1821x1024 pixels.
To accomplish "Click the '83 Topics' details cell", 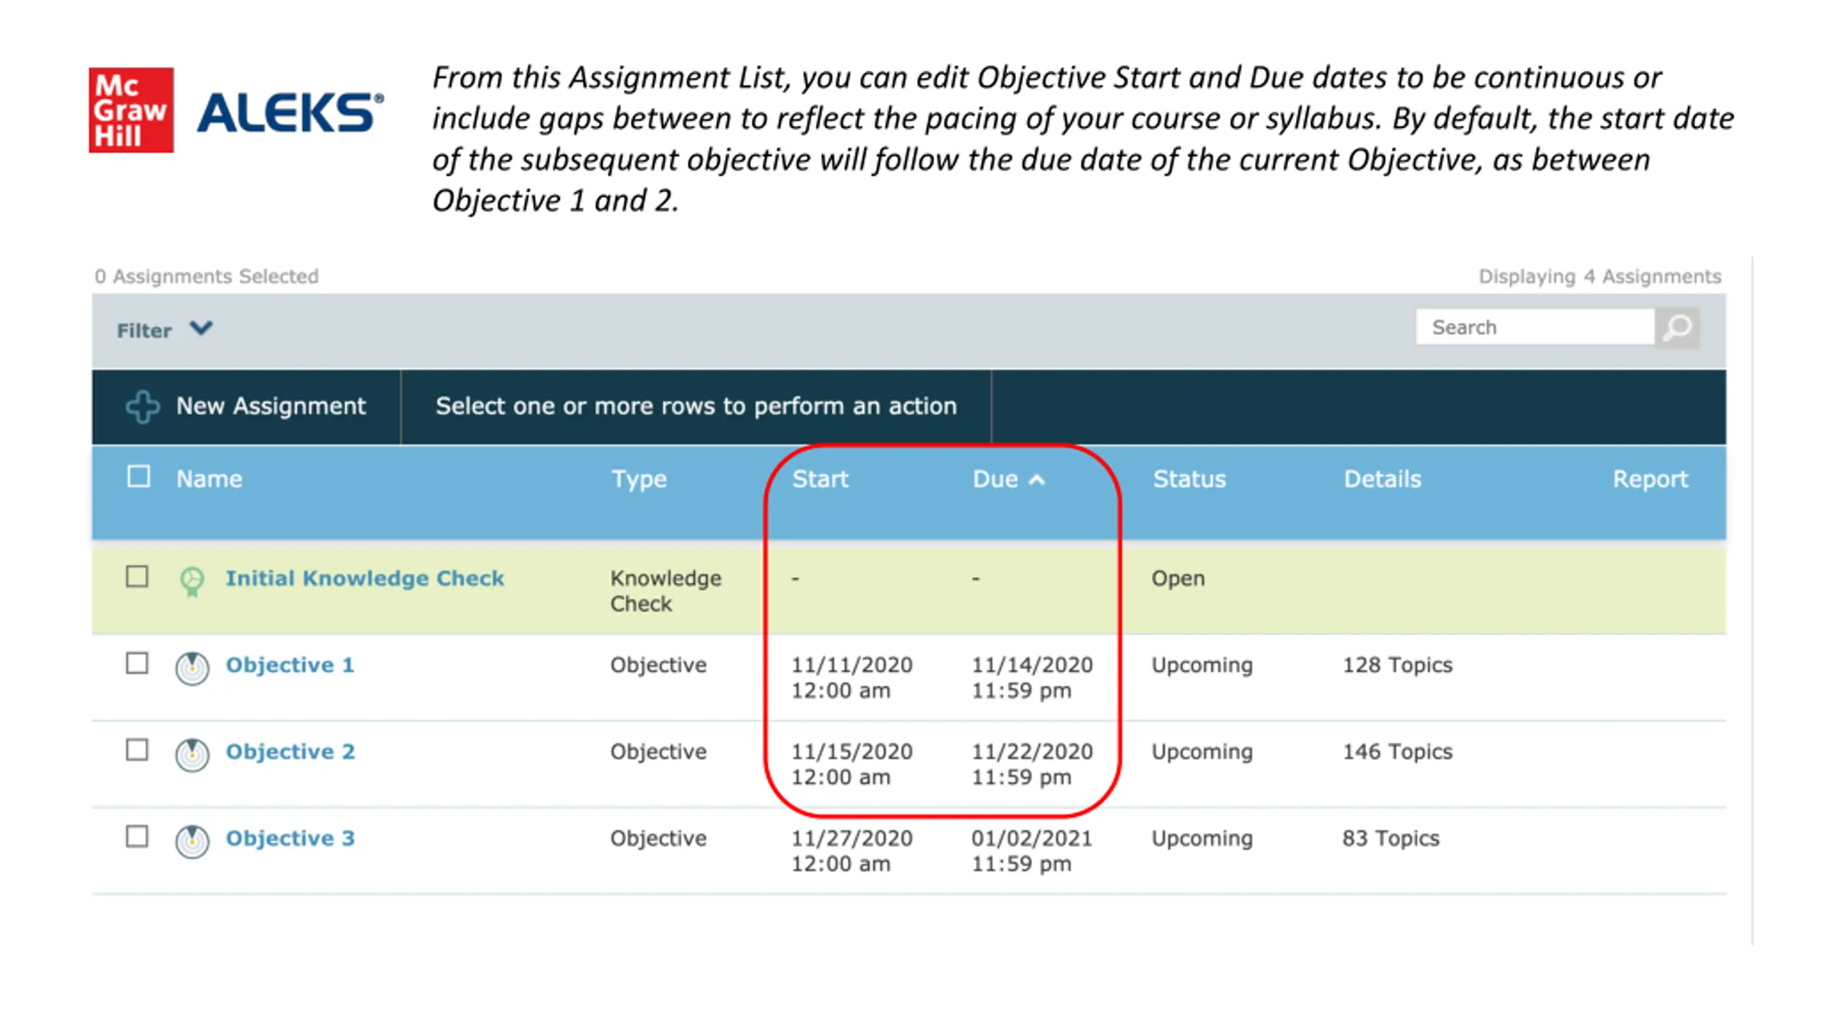I will click(x=1391, y=839).
